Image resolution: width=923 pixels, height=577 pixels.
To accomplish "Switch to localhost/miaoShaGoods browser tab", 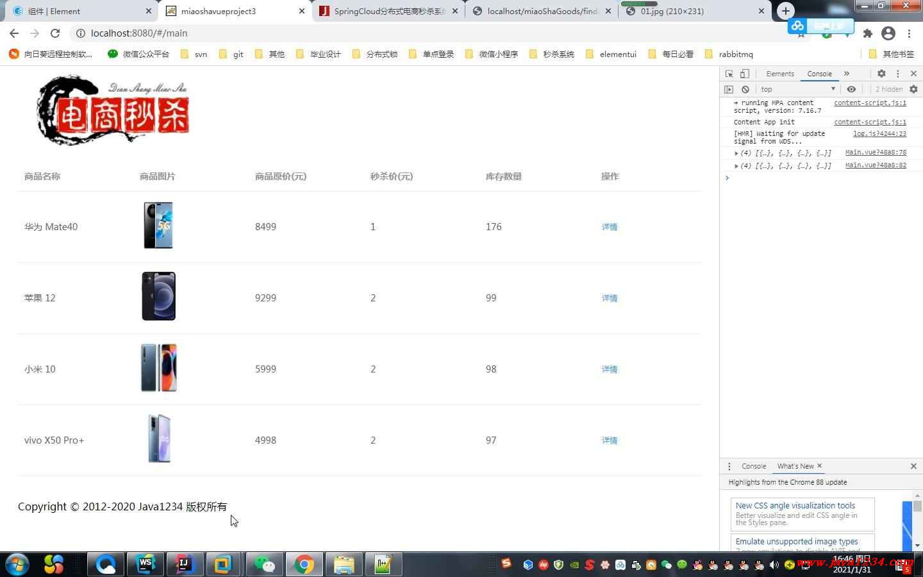I will point(542,11).
